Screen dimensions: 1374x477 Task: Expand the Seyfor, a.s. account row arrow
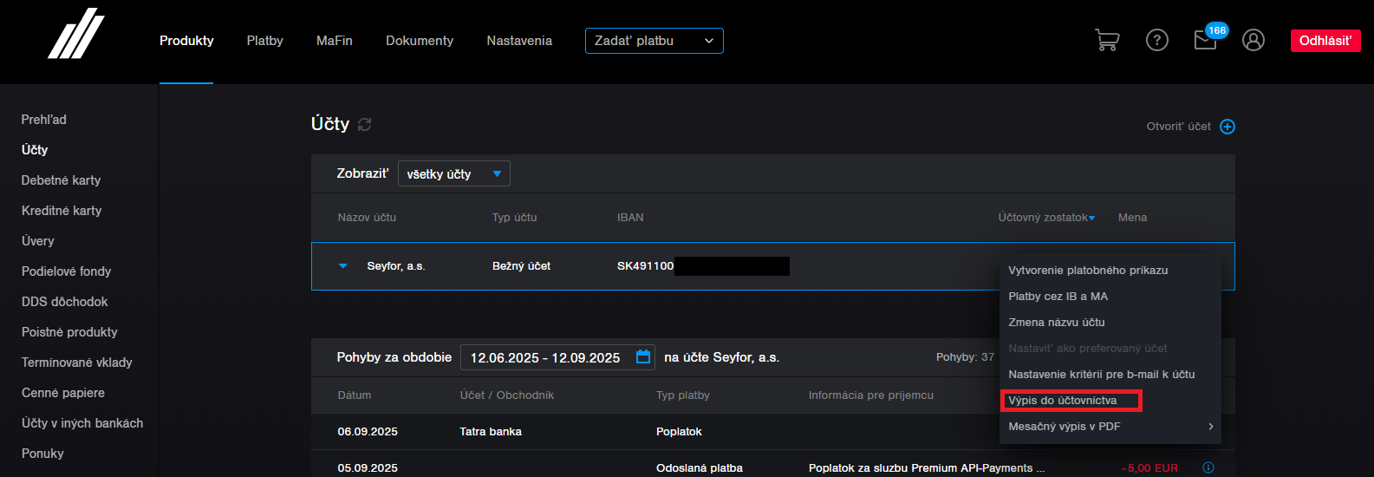point(343,266)
